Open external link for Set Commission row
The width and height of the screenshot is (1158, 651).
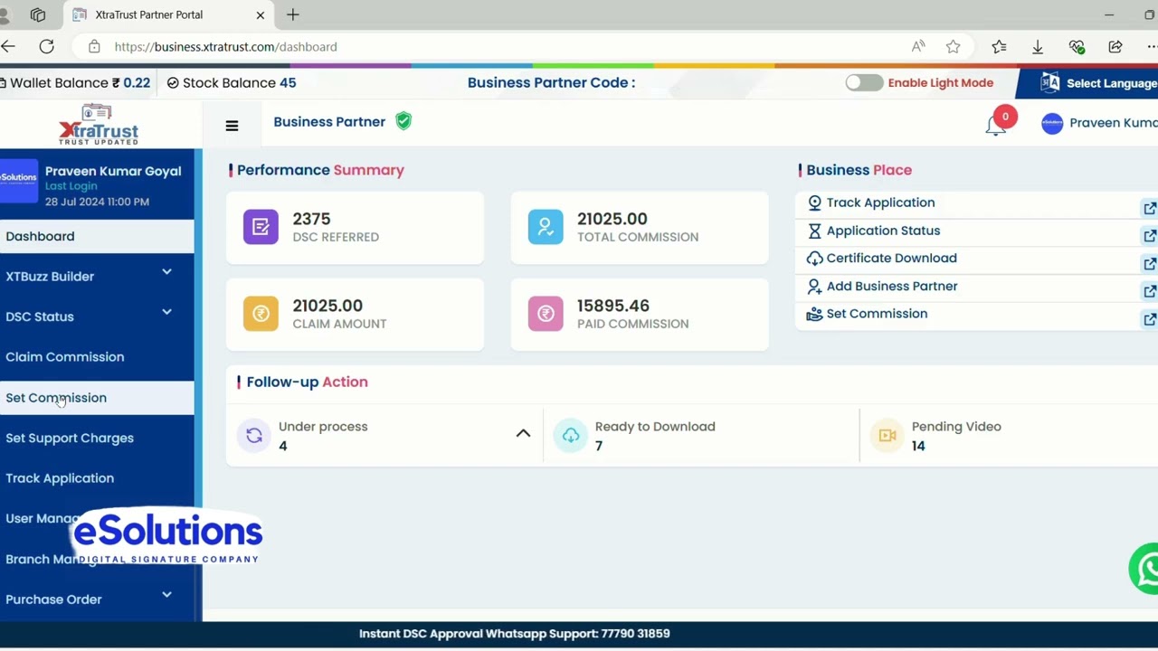pos(1150,319)
